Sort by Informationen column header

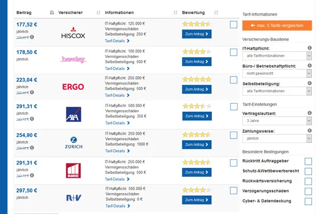point(119,13)
